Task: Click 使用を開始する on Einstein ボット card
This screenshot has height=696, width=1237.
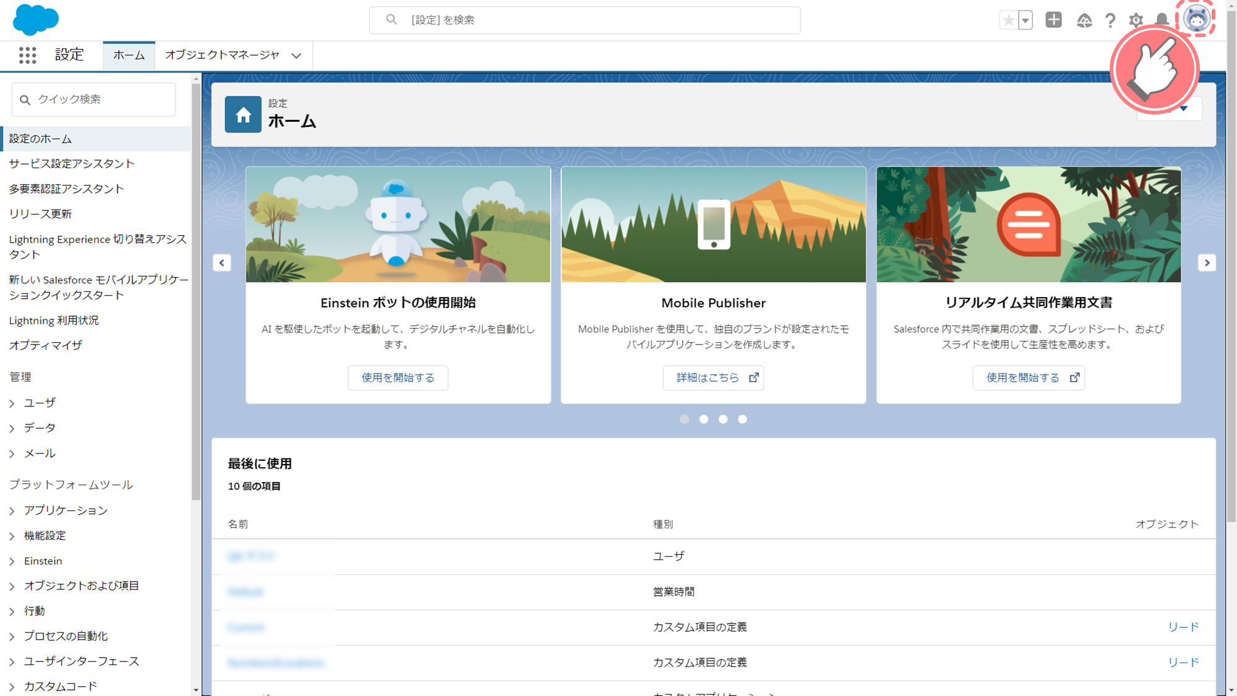Action: 398,377
